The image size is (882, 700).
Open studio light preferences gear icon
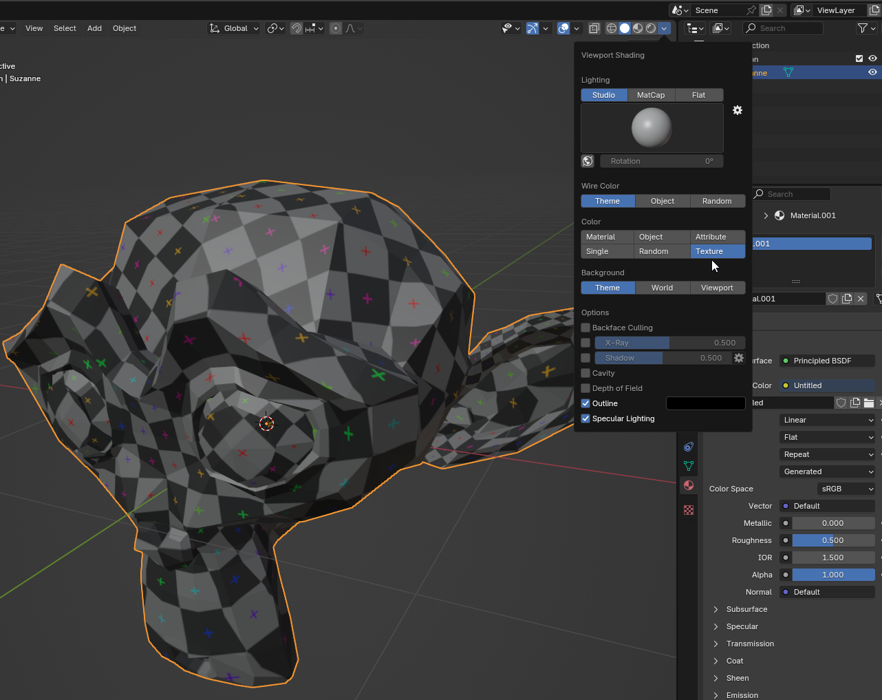[x=738, y=110]
